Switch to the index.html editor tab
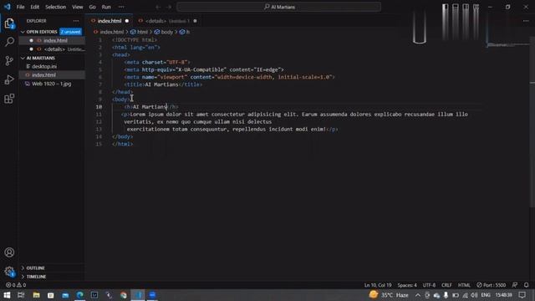Viewport: 535px width, 301px height. 110,21
